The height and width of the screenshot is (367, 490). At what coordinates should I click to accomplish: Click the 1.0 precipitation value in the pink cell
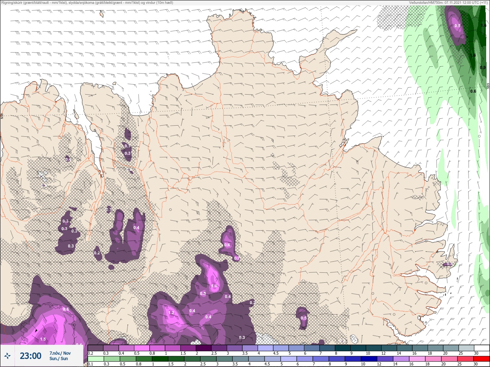pos(214,286)
